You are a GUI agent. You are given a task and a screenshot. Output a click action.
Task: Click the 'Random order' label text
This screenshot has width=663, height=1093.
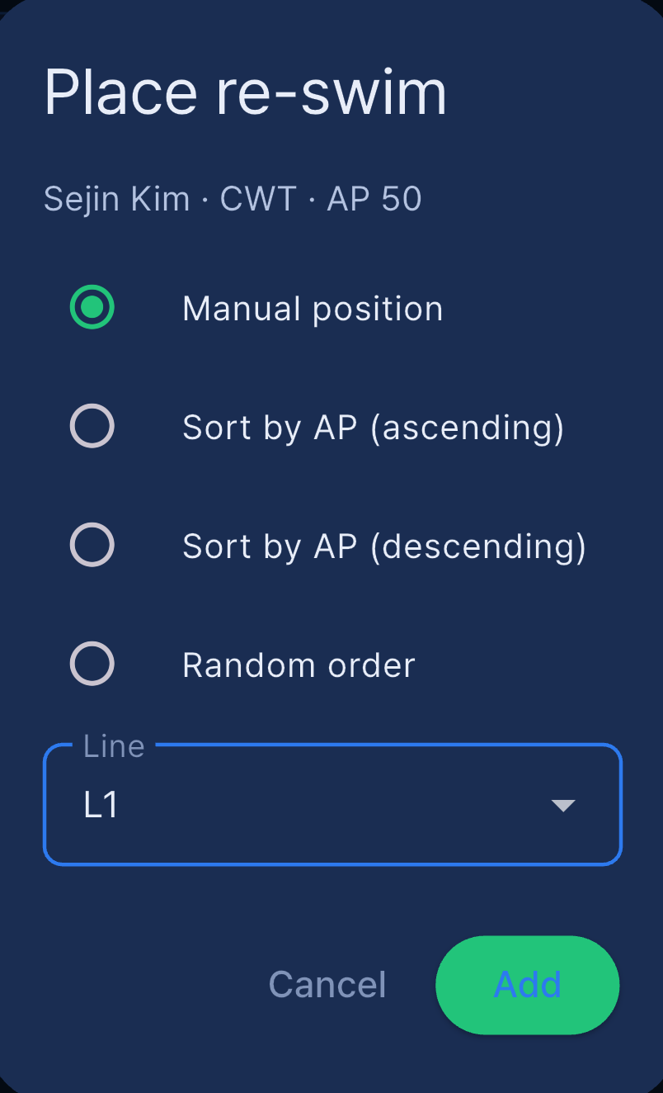coord(299,665)
